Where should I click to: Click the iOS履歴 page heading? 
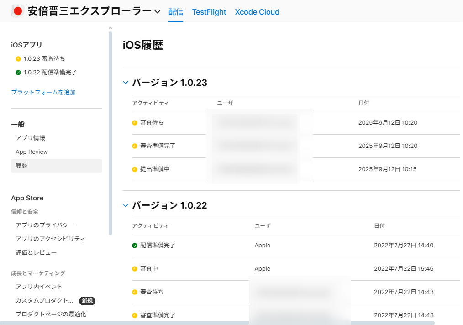click(x=143, y=45)
